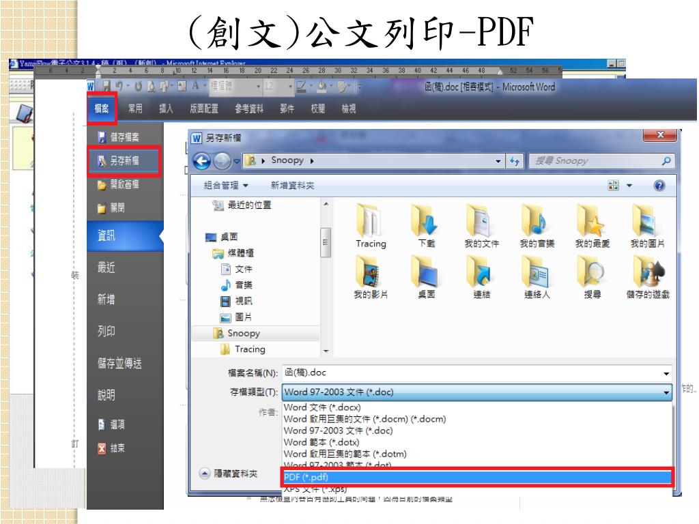Image resolution: width=699 pixels, height=524 pixels.
Task: Select the 我的最愛 folder icon
Action: click(592, 226)
